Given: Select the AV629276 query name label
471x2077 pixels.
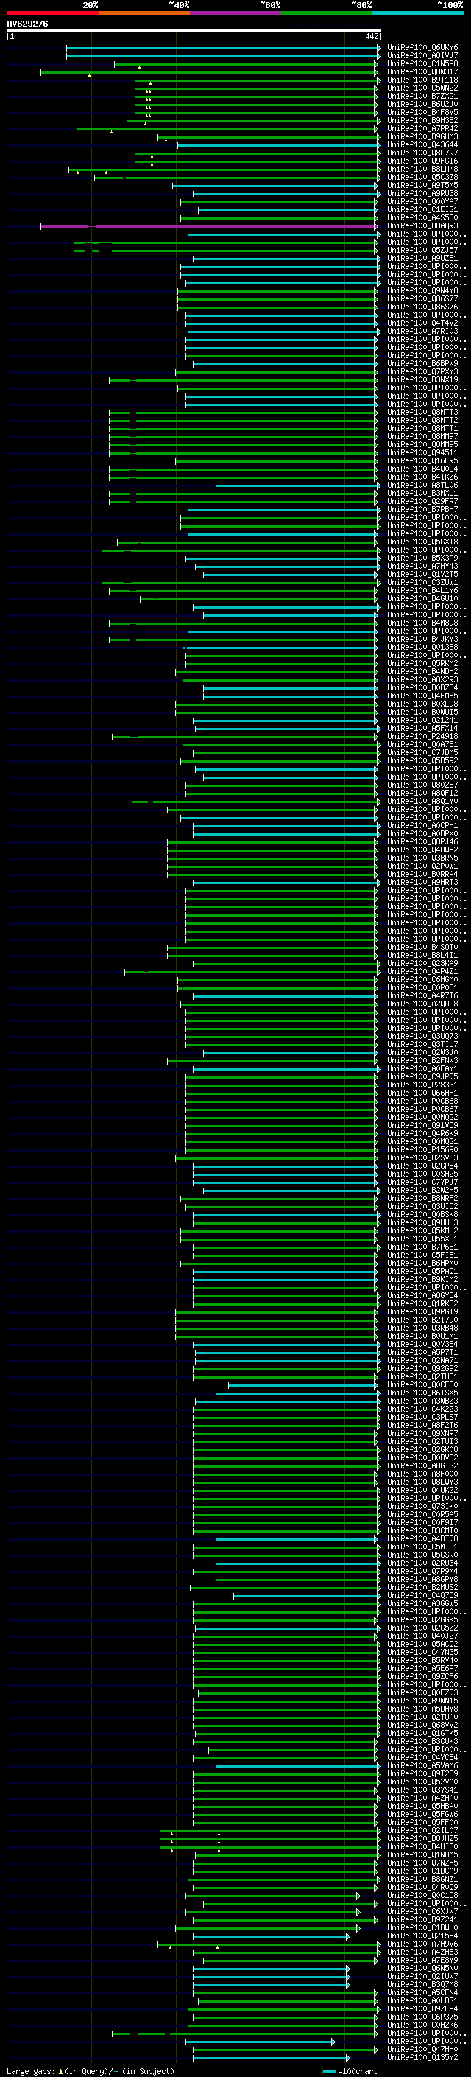Looking at the screenshot, I should pos(27,24).
